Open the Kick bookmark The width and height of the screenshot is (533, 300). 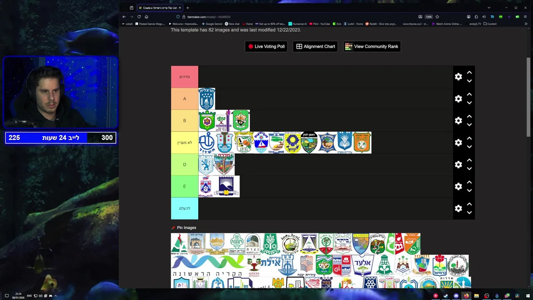336,24
